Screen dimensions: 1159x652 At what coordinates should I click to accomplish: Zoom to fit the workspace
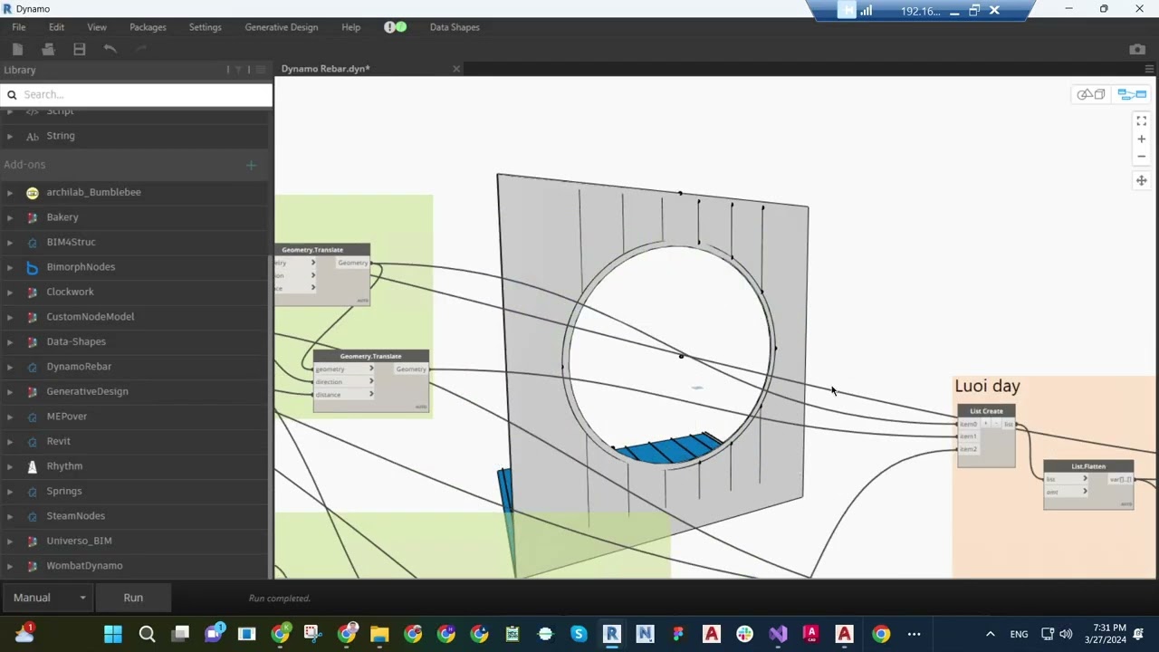coord(1142,121)
